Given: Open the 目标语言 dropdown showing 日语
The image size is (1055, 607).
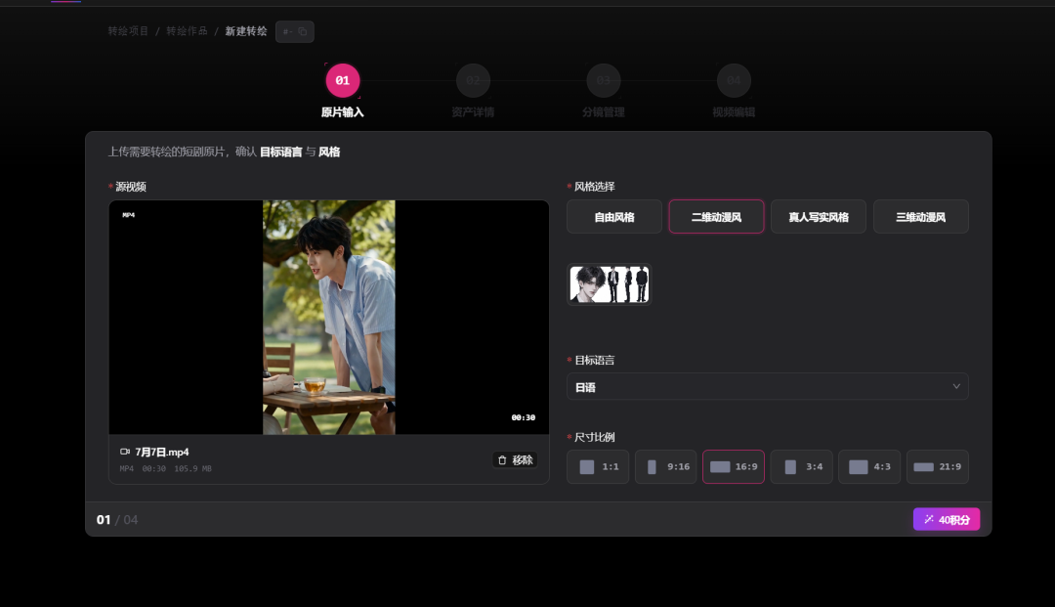Looking at the screenshot, I should click(x=768, y=387).
